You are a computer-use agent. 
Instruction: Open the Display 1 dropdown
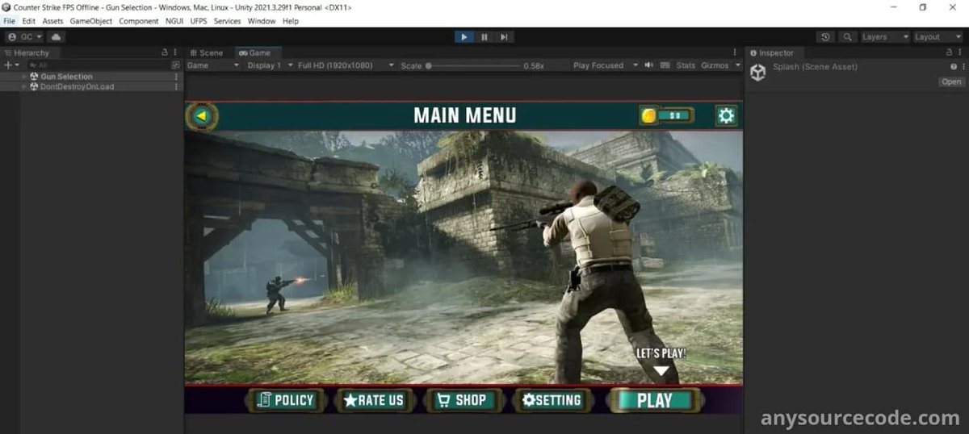click(269, 65)
